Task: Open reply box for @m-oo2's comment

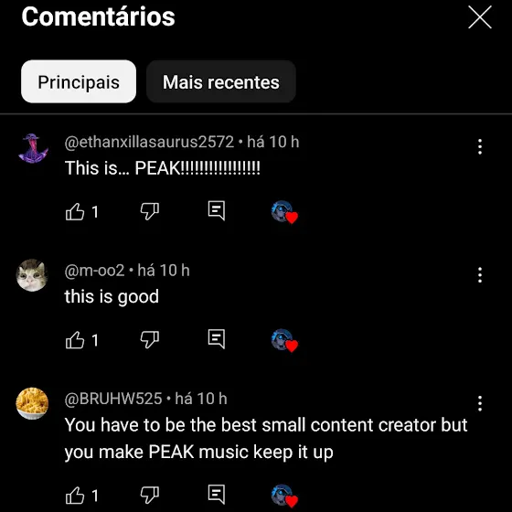Action: [217, 339]
